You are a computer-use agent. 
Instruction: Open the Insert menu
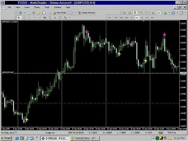click(27, 8)
